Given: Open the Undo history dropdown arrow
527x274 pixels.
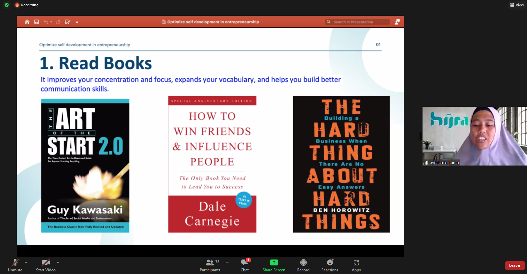Looking at the screenshot, I should tap(51, 22).
